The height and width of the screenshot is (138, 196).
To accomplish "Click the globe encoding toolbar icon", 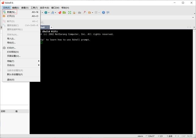I will tap(46, 13).
